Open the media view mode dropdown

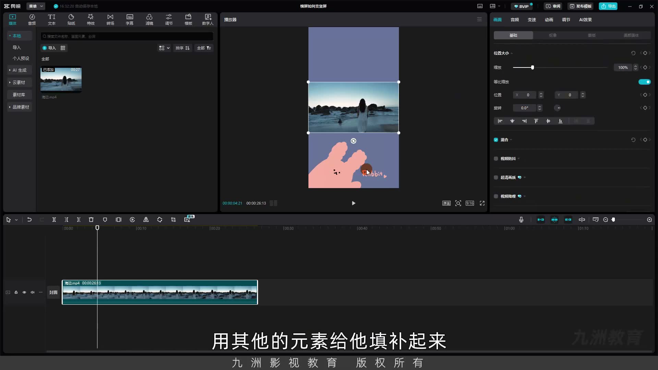[x=164, y=48]
